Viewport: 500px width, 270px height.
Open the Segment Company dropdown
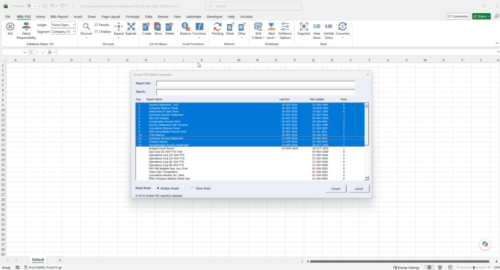(x=74, y=32)
